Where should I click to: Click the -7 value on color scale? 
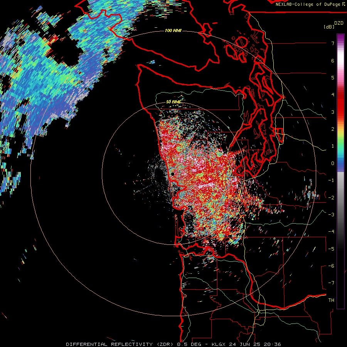331,283
